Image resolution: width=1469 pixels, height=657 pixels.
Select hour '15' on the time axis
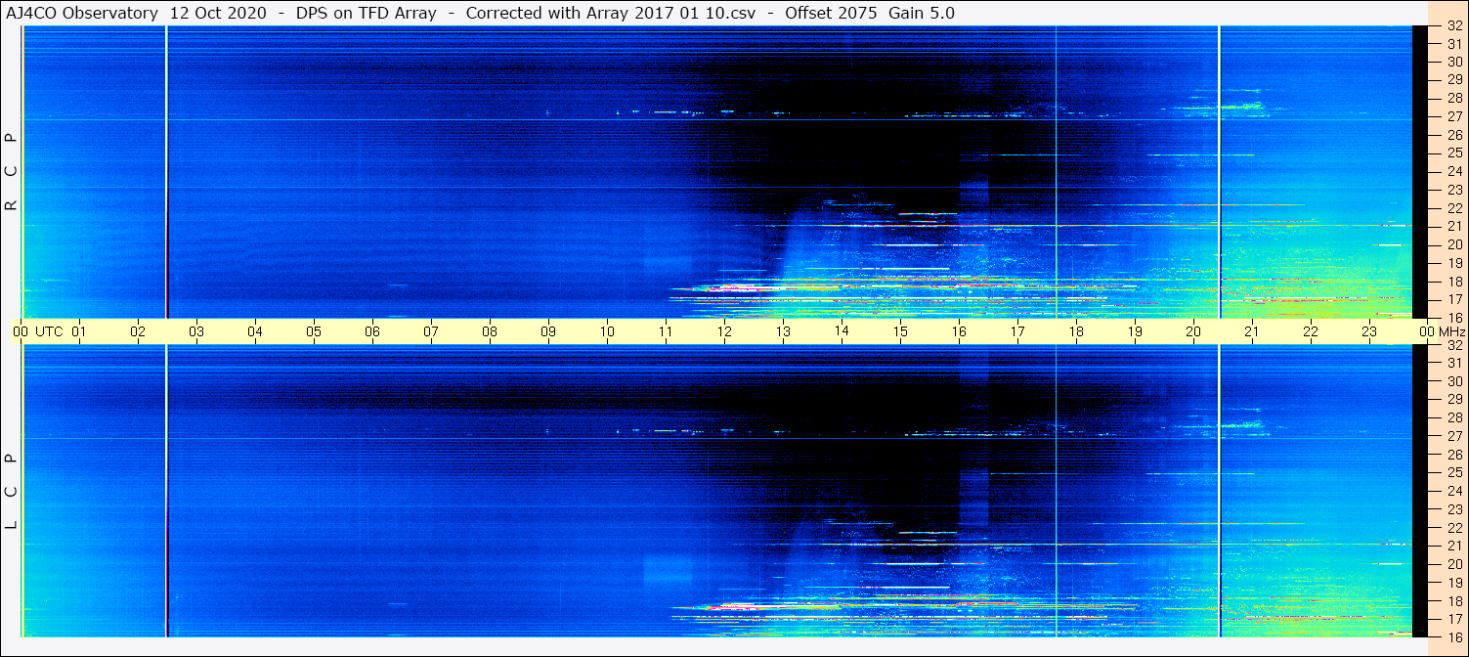click(x=900, y=331)
